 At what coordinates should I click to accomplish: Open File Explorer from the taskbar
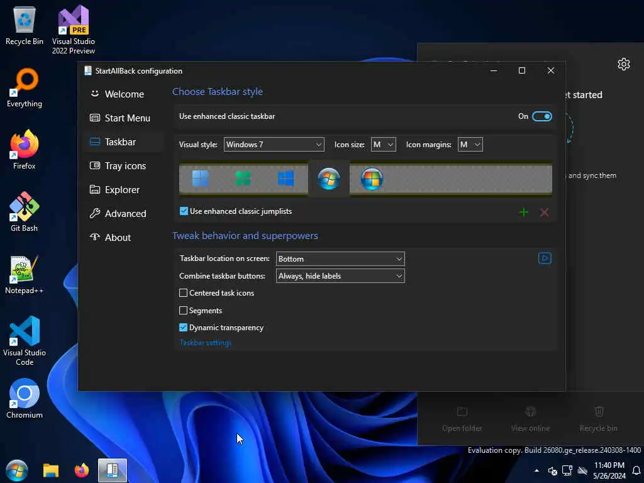51,470
